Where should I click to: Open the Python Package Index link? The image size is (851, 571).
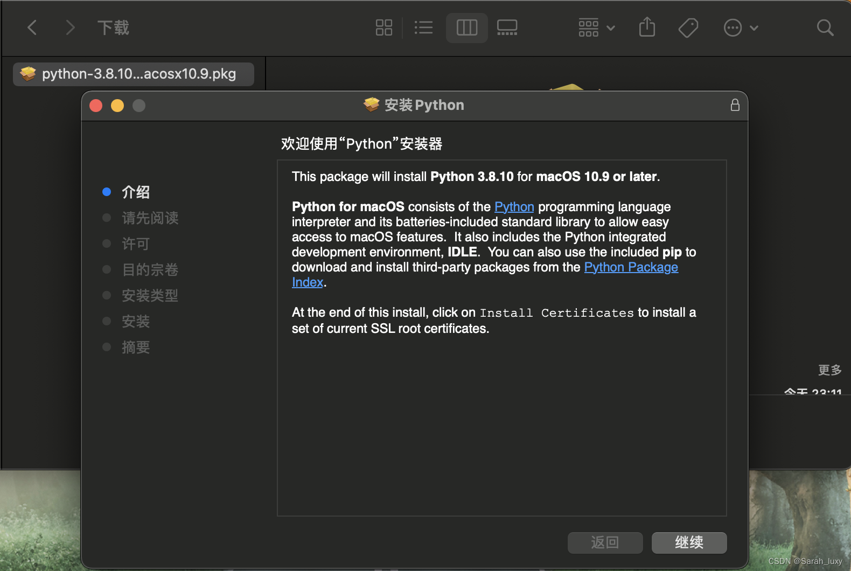pyautogui.click(x=631, y=267)
